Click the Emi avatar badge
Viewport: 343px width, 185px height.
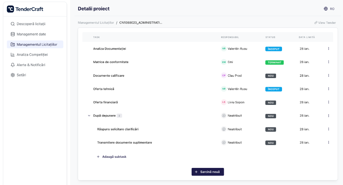pos(224,62)
